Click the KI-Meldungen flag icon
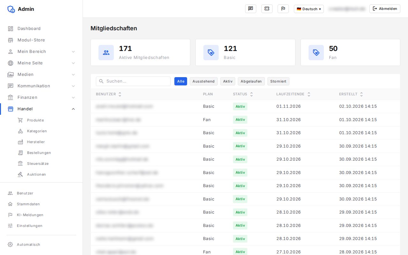 pos(10,215)
